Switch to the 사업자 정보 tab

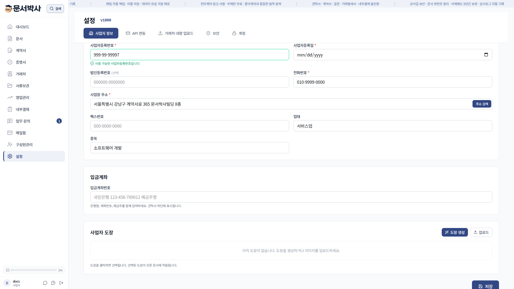point(101,33)
